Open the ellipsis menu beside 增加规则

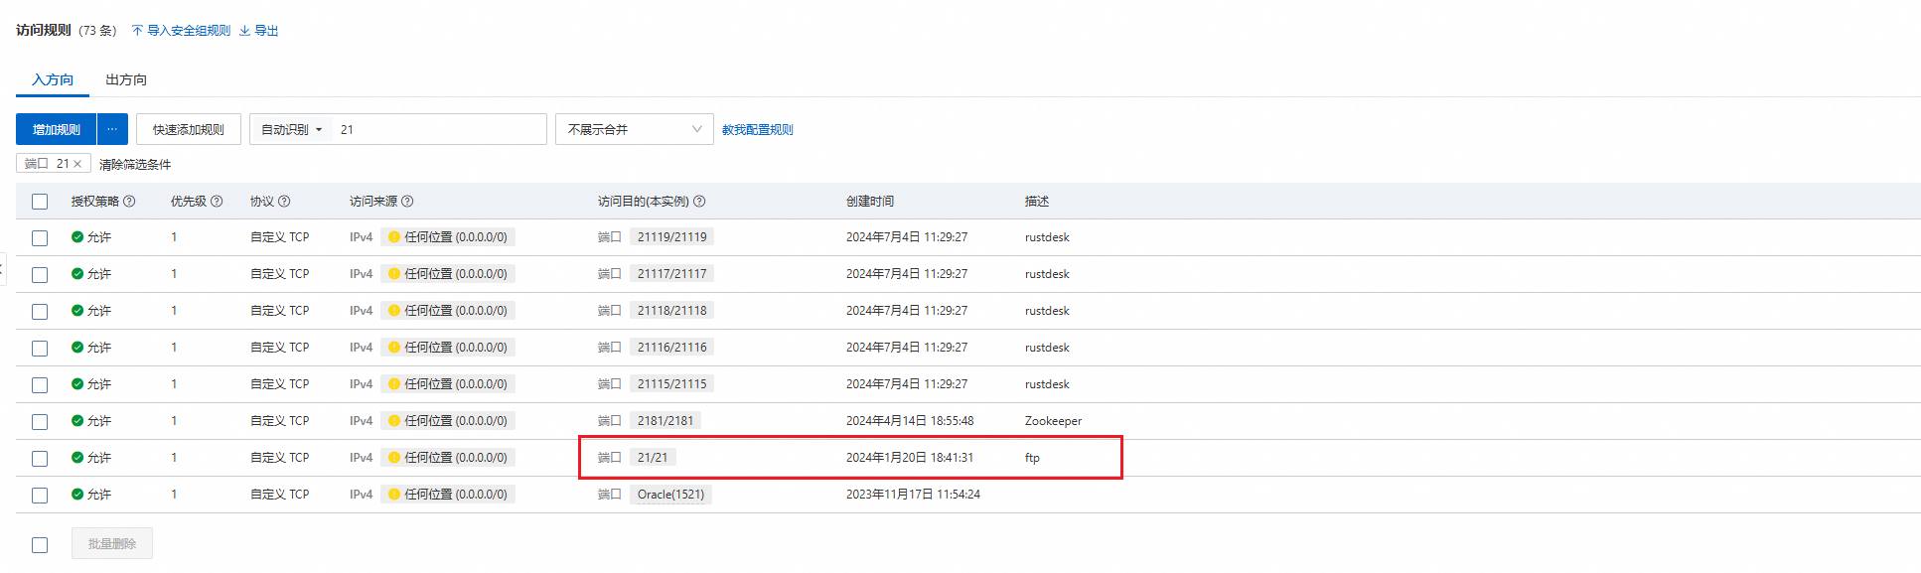point(112,129)
